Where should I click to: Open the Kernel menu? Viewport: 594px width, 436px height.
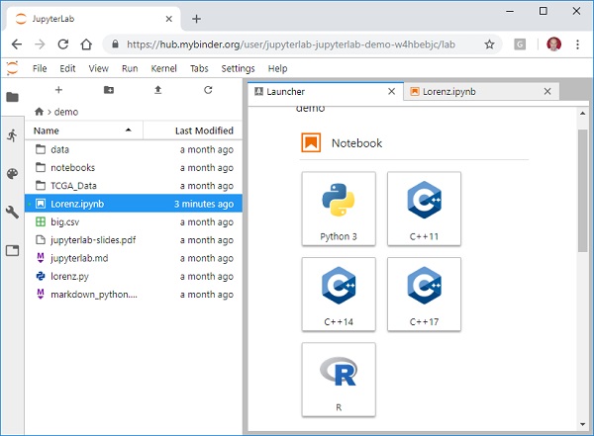click(x=163, y=68)
